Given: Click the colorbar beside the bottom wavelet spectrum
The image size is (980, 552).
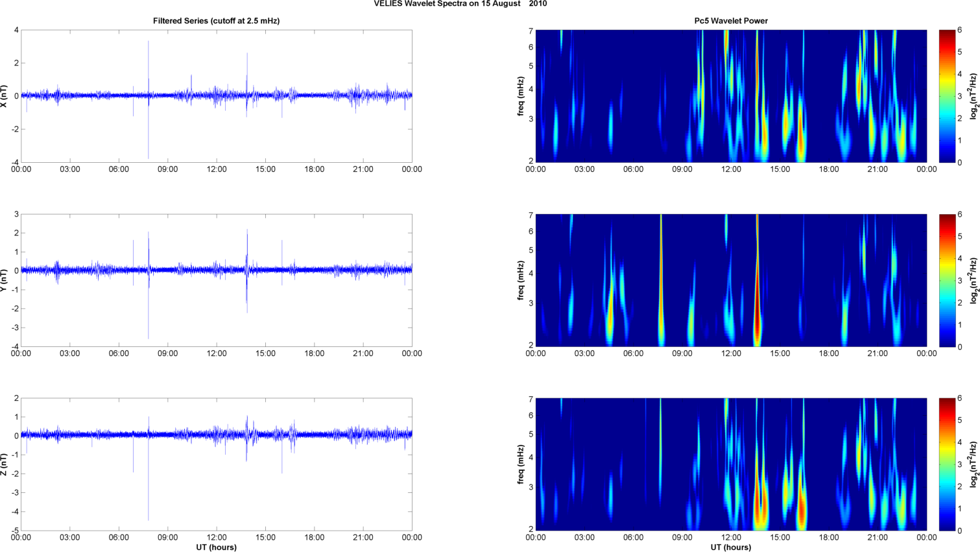Looking at the screenshot, I should click(947, 464).
